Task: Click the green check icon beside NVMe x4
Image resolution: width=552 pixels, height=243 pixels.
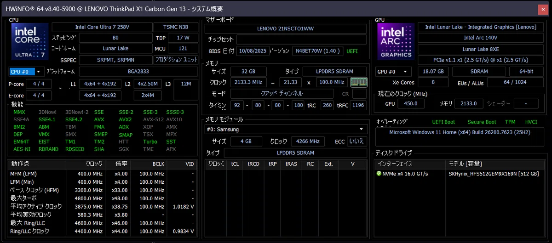Action: pyautogui.click(x=379, y=174)
